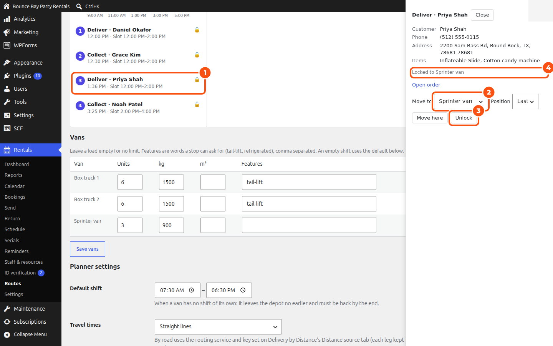
Task: Click the Appearance paintbrush icon
Action: tap(7, 63)
